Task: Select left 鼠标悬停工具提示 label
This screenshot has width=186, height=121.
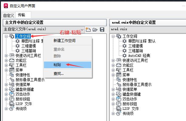Action: (30, 80)
